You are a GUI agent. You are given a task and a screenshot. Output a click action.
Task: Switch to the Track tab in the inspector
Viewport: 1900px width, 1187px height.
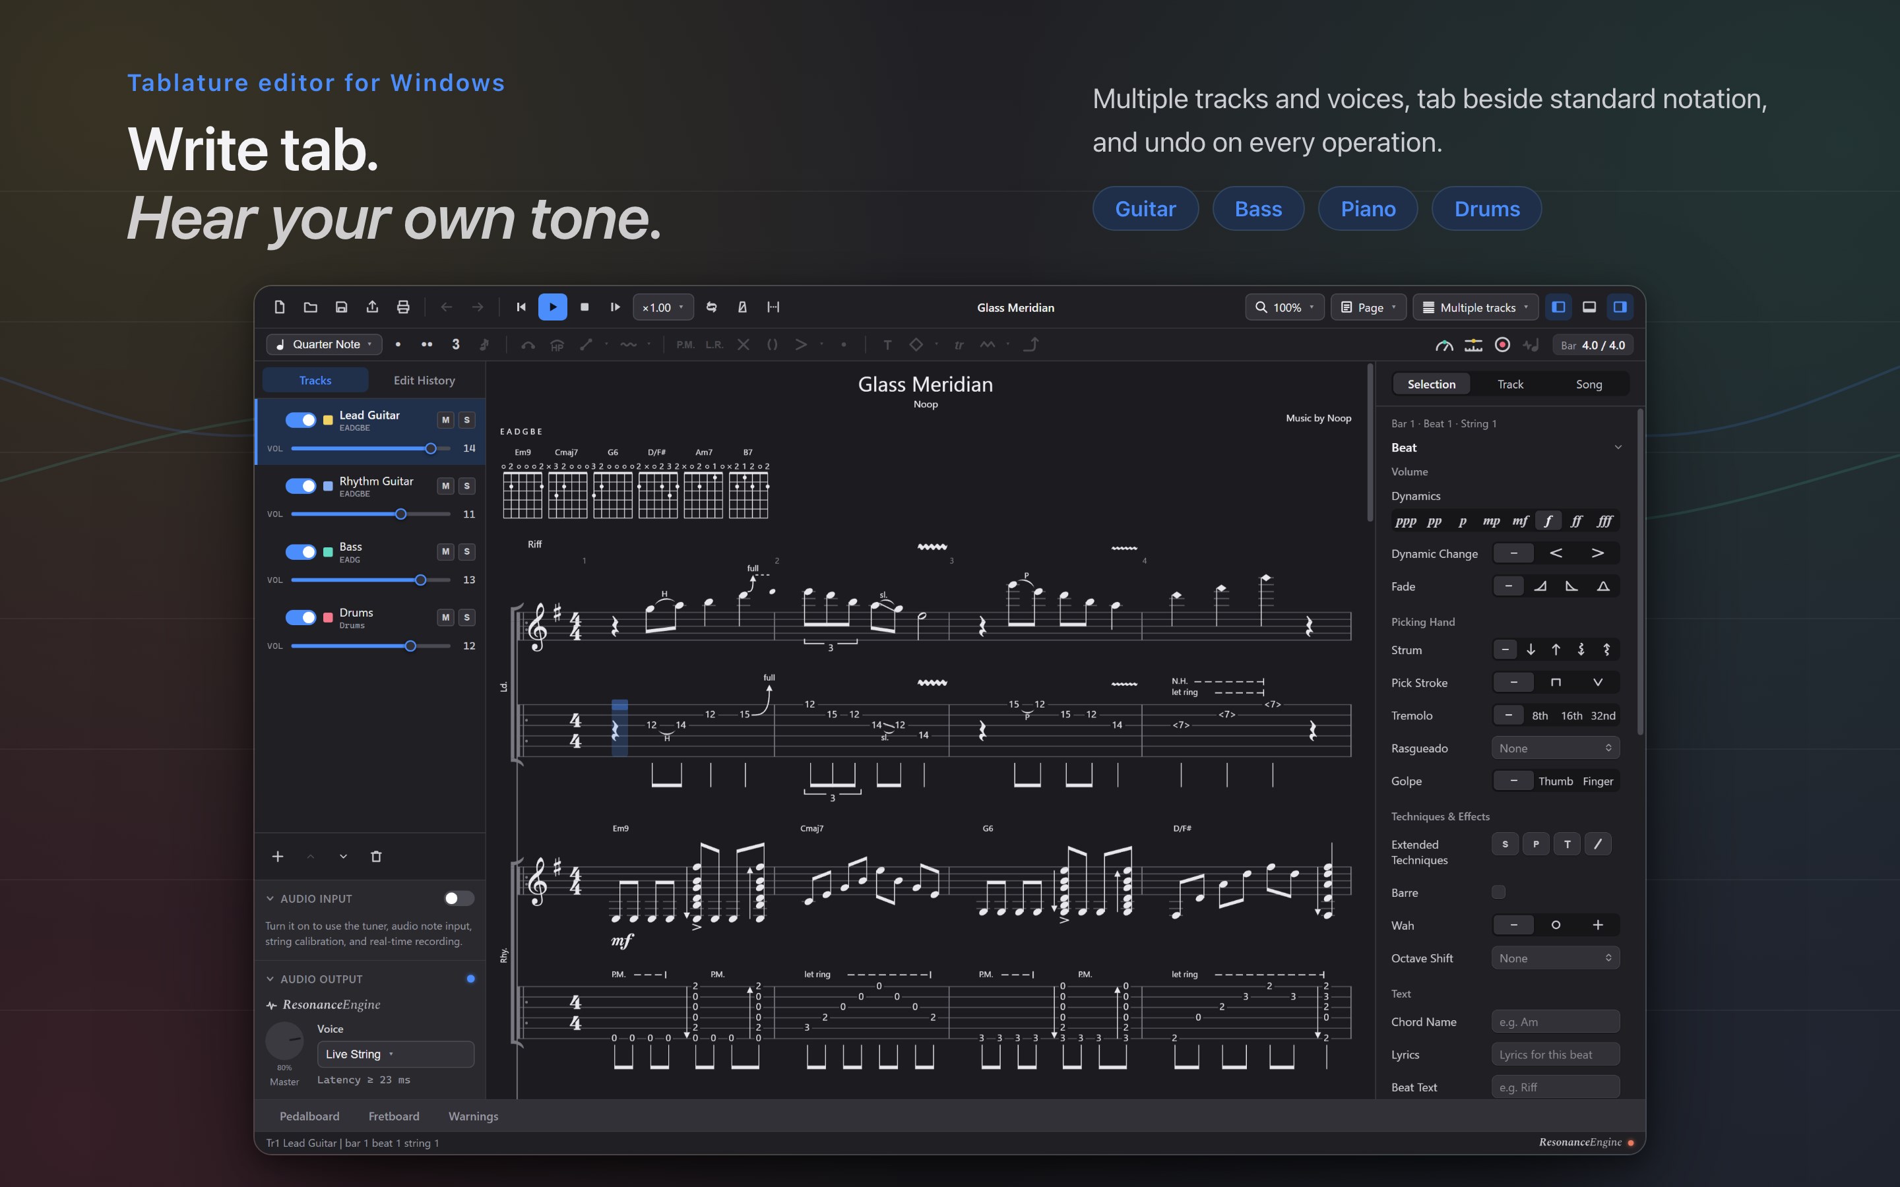(1510, 384)
